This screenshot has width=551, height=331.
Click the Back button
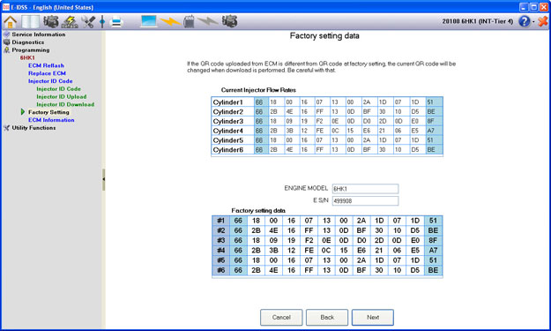click(x=327, y=317)
